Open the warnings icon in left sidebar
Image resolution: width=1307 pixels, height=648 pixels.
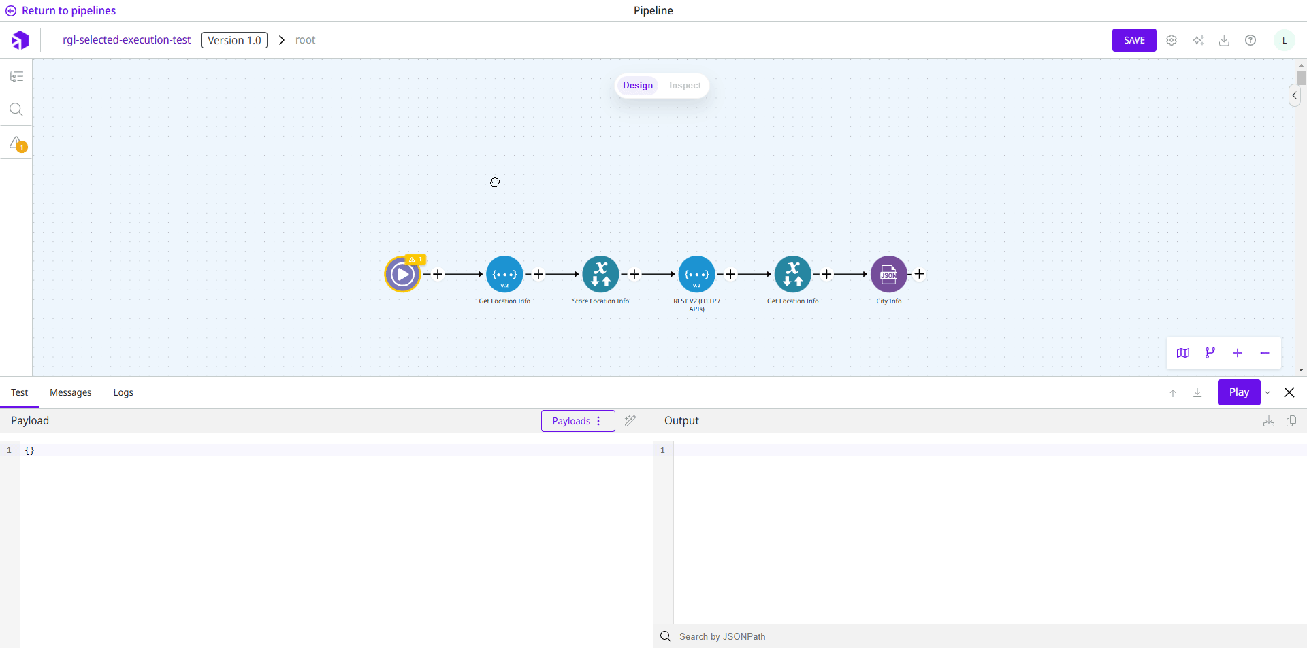pos(16,143)
